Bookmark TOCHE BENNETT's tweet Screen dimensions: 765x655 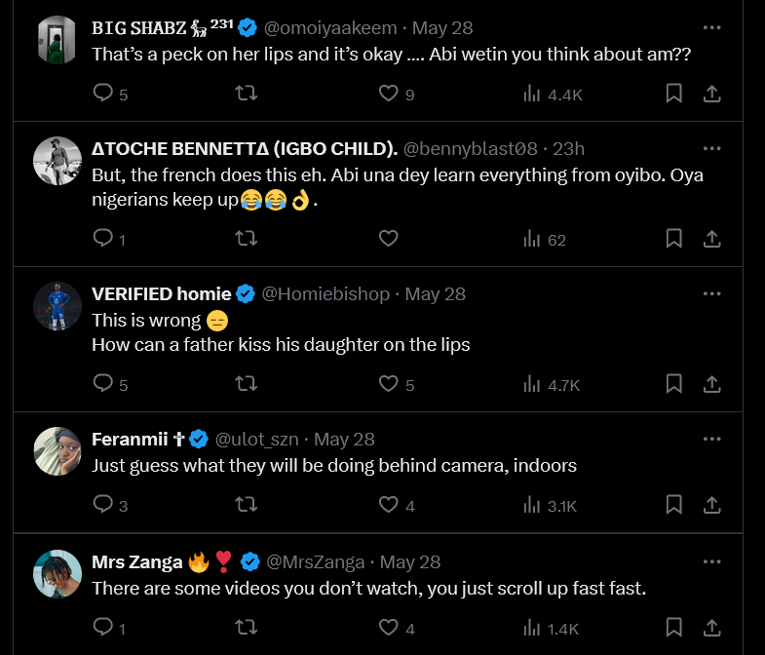coord(673,239)
